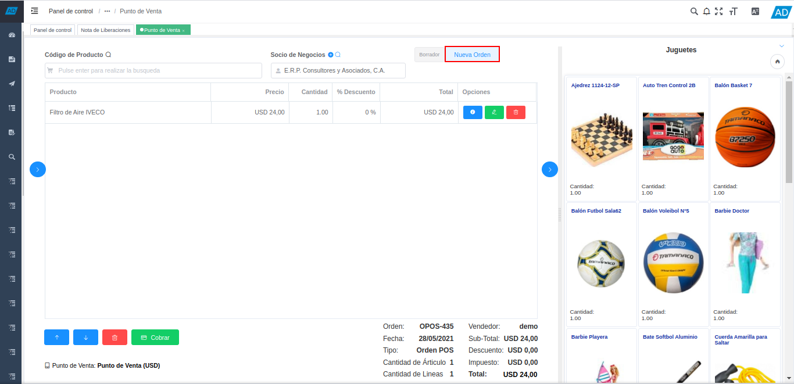Delete Filtro de Aire IVECO row with red trash icon
794x384 pixels.
pos(516,112)
